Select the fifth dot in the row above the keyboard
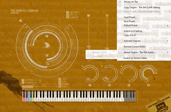This screenshot has width=171, height=112. tap(32, 89)
